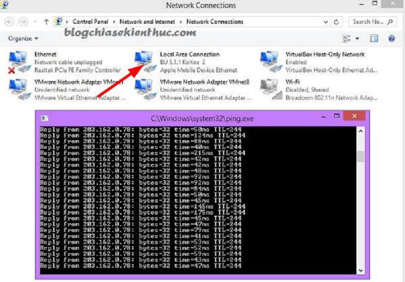
Task: Click 'Broadcom 802.11n Network Adap...' text
Action: click(332, 98)
